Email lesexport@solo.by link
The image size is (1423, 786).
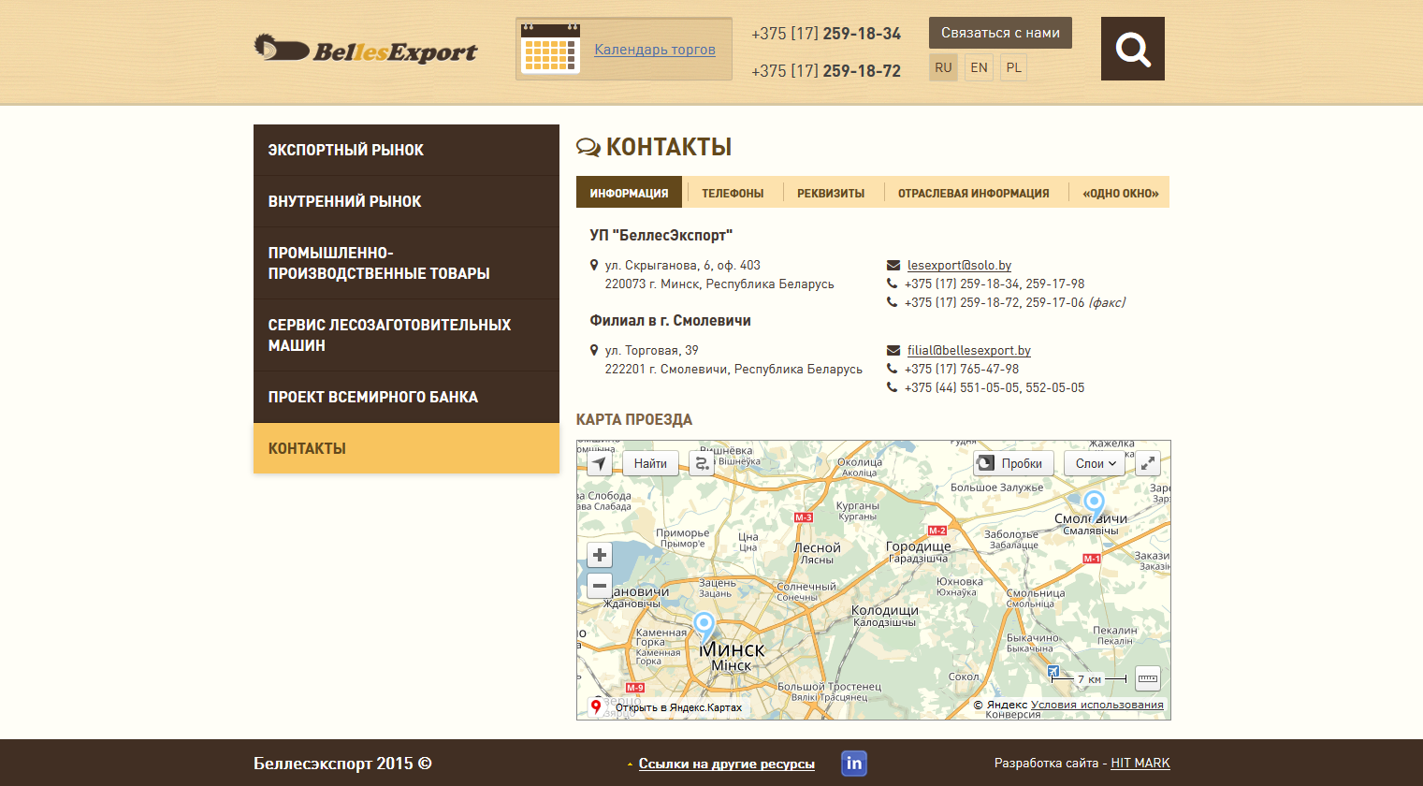tap(959, 266)
